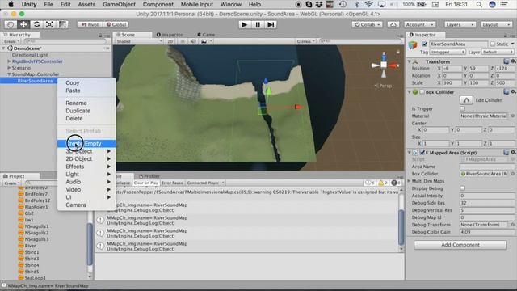Open the Cloud services icon
This screenshot has width=517, height=291.
(x=393, y=25)
